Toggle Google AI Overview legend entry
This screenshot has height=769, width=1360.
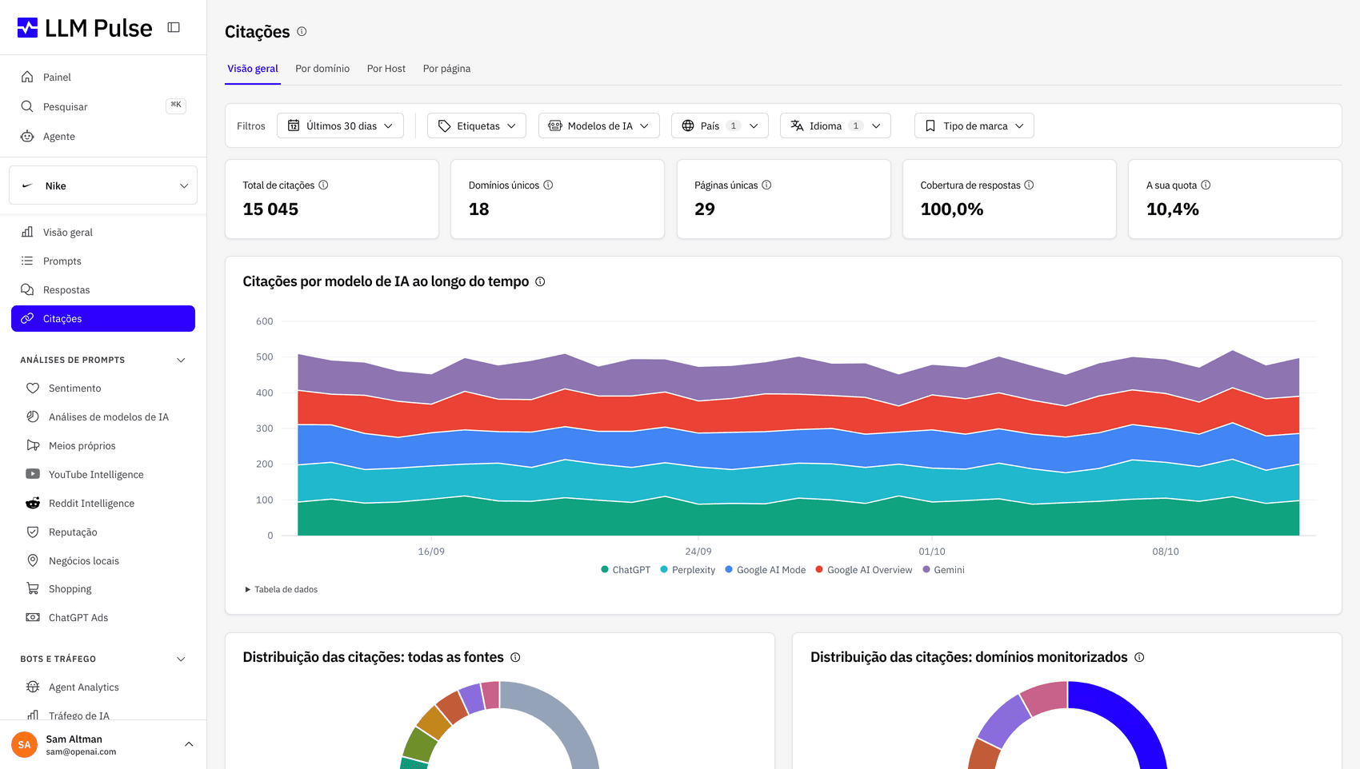pyautogui.click(x=863, y=570)
